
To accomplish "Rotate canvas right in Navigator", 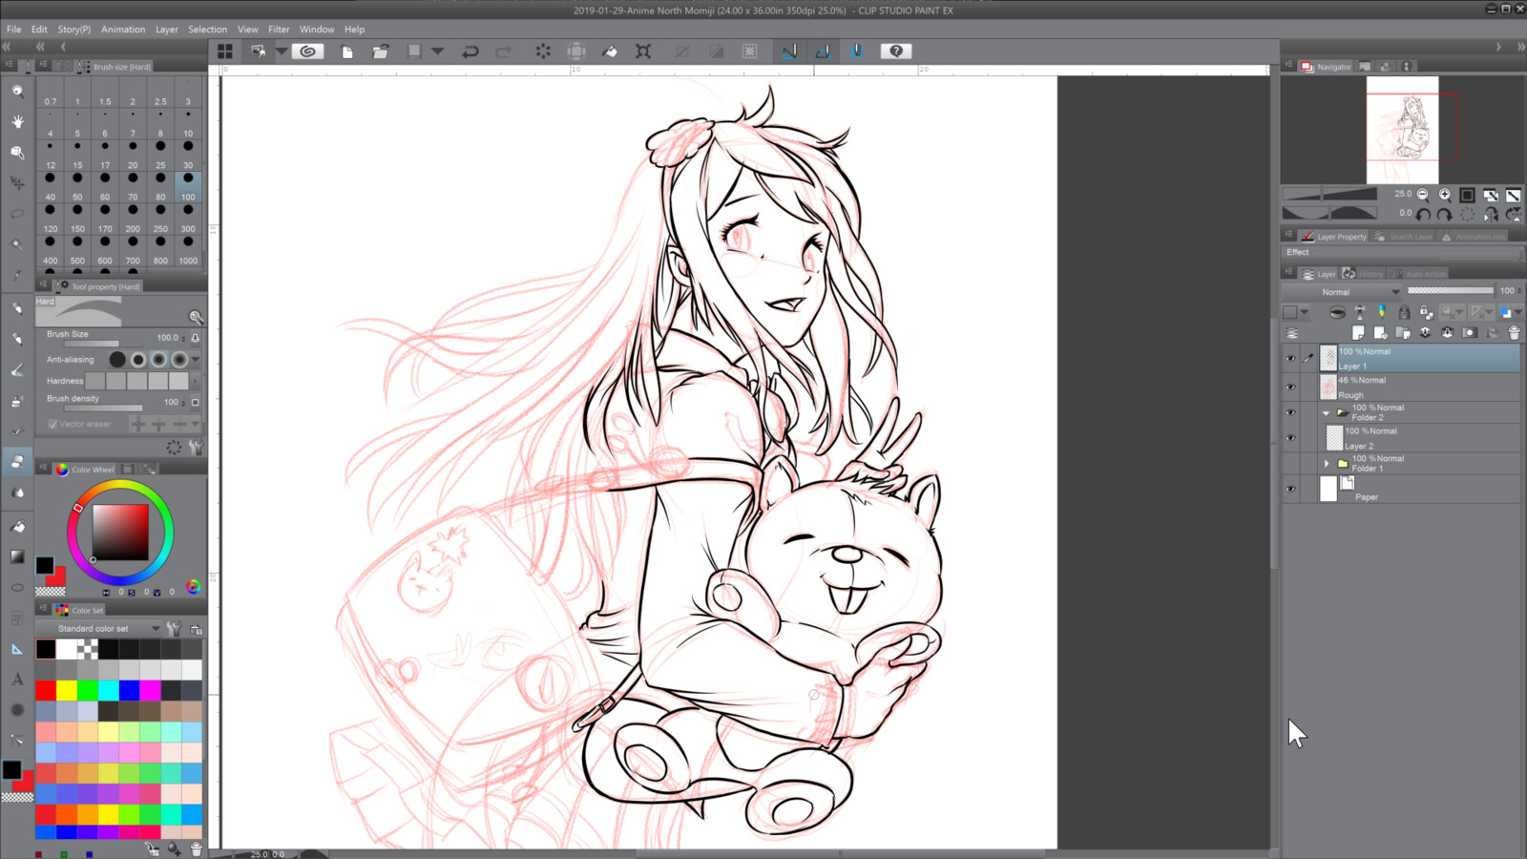I will (x=1445, y=215).
